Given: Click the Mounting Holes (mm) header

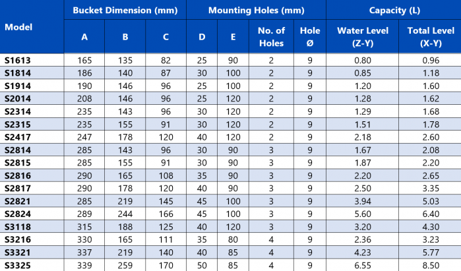Looking at the screenshot, I should [x=257, y=11].
